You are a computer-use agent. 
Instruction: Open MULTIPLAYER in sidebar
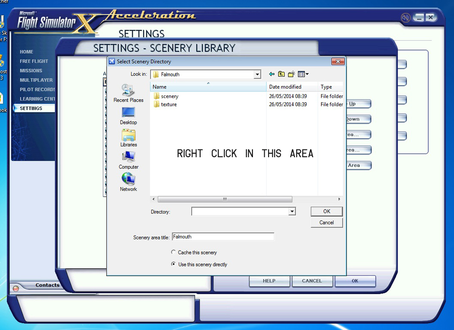(36, 80)
